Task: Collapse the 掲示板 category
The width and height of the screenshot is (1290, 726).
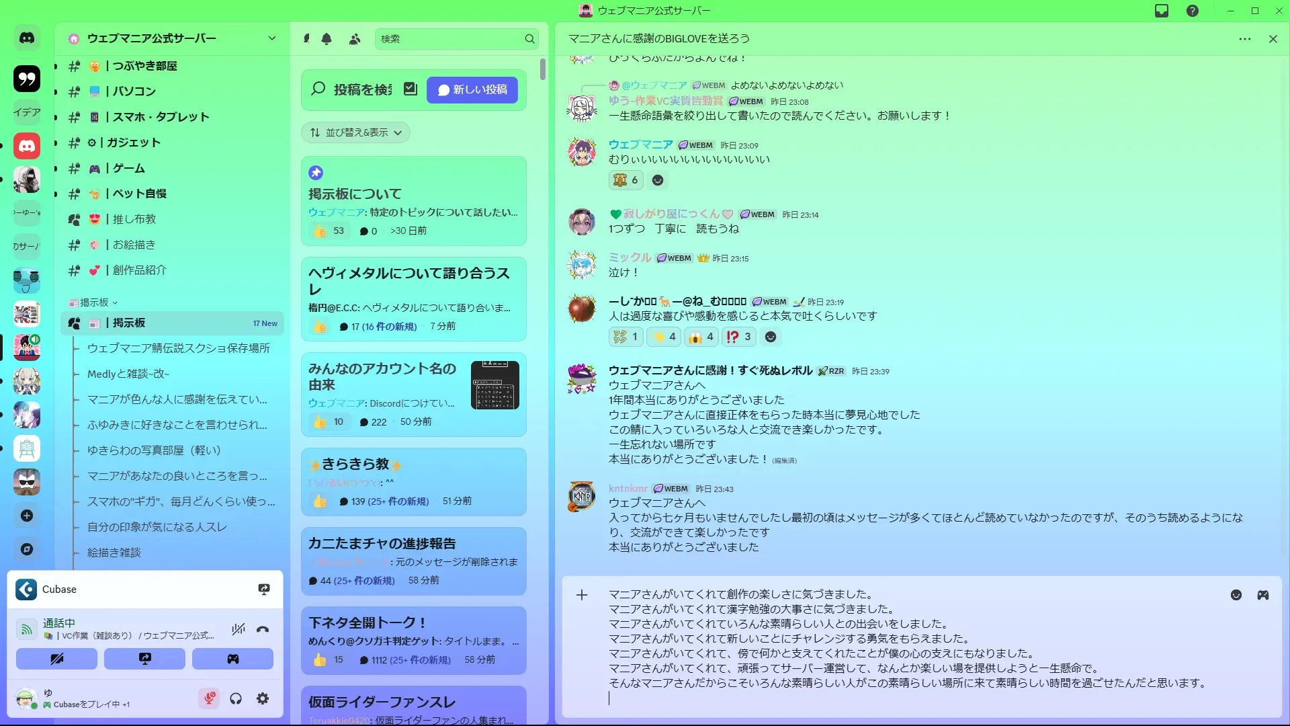Action: click(x=94, y=302)
